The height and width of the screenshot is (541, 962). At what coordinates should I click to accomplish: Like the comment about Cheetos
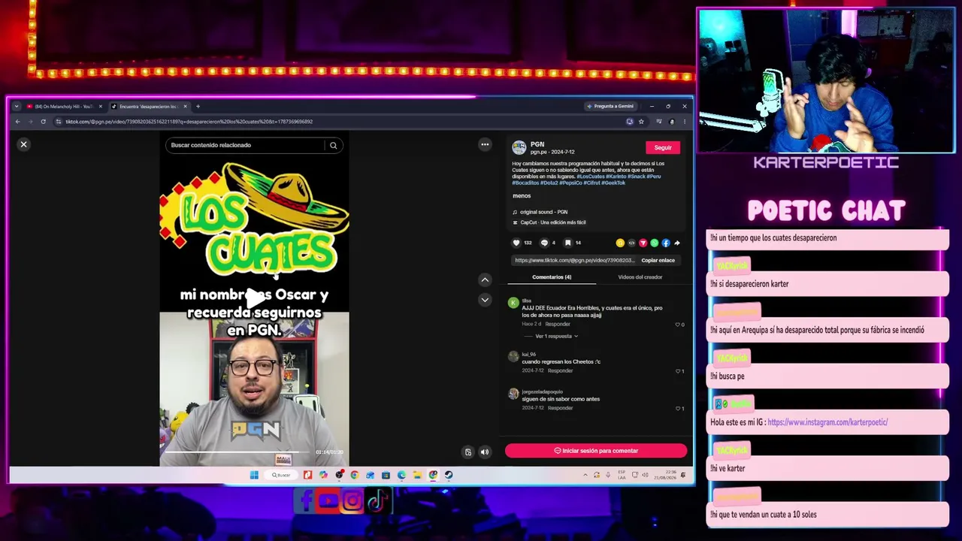tap(677, 371)
